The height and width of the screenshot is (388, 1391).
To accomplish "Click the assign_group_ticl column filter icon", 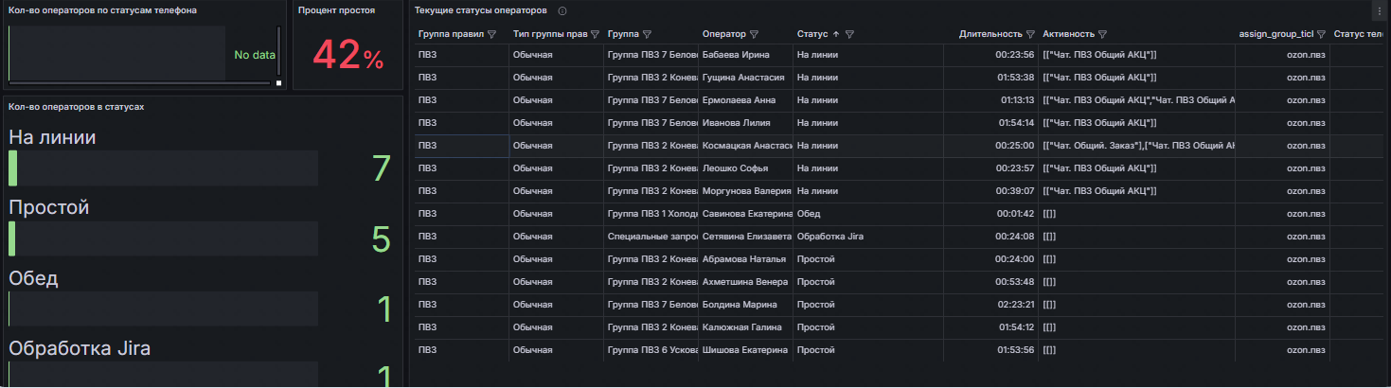I will 1320,34.
